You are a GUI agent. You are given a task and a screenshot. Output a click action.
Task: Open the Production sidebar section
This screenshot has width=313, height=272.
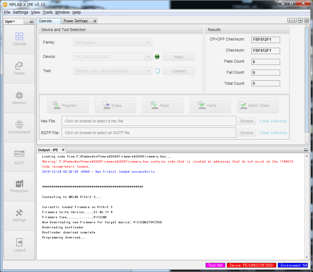pyautogui.click(x=19, y=187)
